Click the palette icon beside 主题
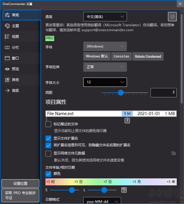Viewport: 184px width, 204px height. (x=7, y=26)
